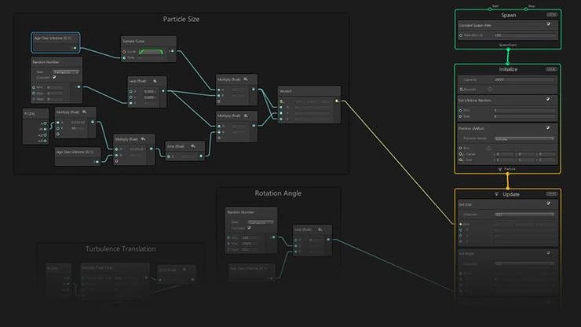581x327 pixels.
Task: Select the "Particle Size" group title
Action: click(x=181, y=20)
